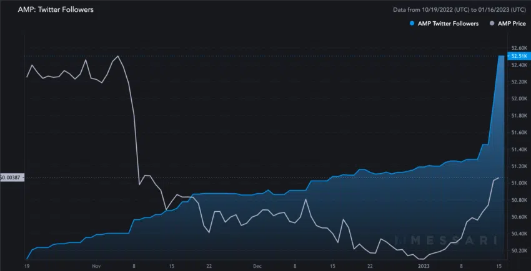Click the 50.40K axis label
The image size is (531, 271).
(x=519, y=234)
